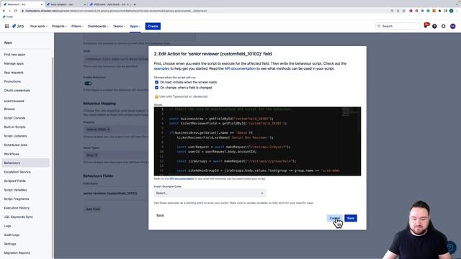Open the Jira app switcher grid
This screenshot has height=259, width=461.
coord(6,26)
